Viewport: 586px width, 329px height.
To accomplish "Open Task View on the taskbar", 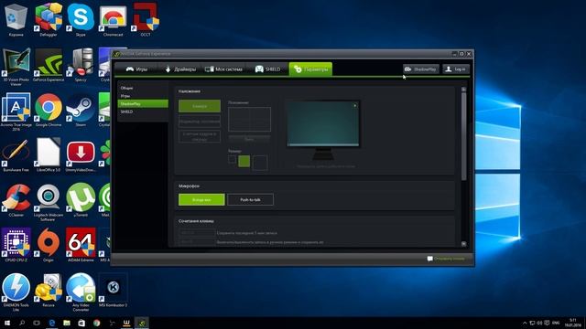I will point(37,323).
